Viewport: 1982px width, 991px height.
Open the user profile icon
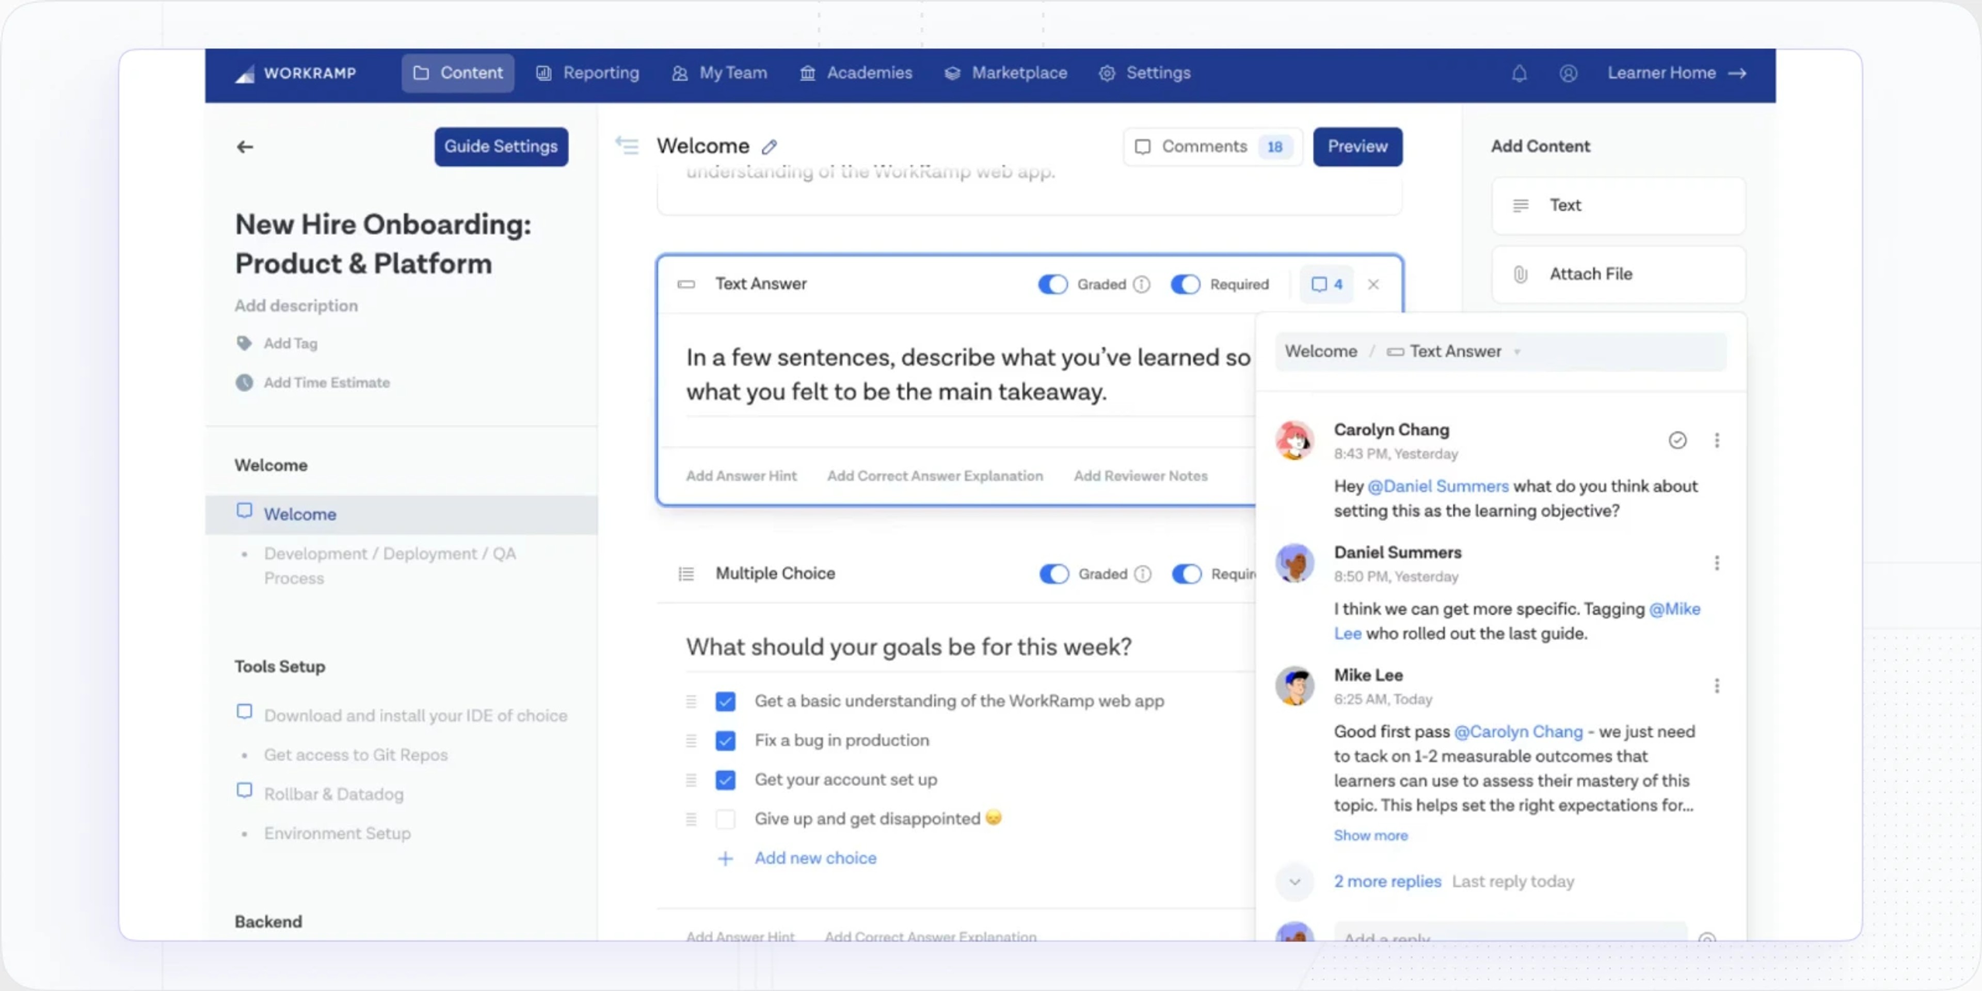pyautogui.click(x=1568, y=73)
